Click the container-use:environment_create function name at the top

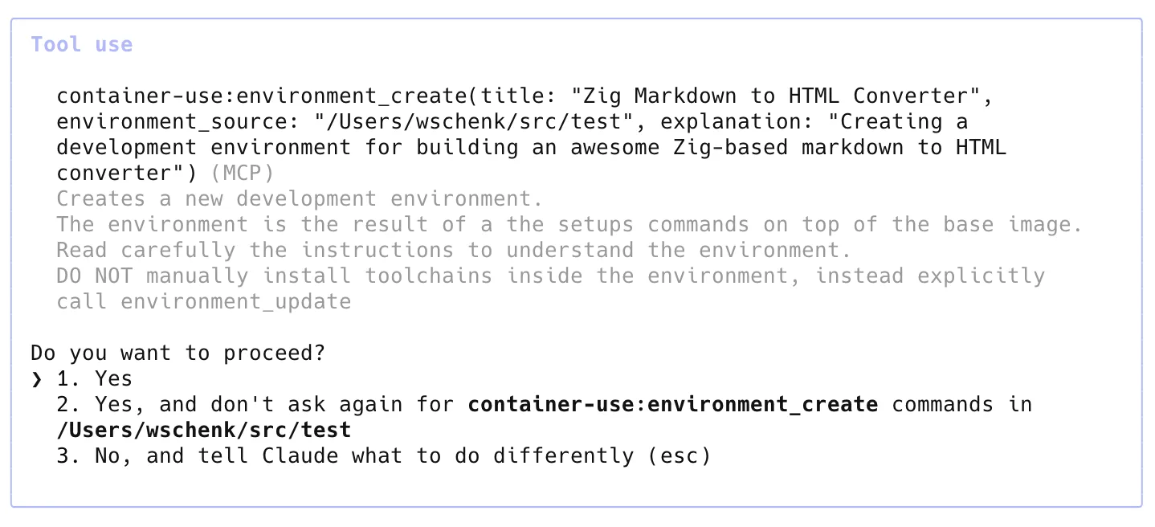(x=262, y=96)
